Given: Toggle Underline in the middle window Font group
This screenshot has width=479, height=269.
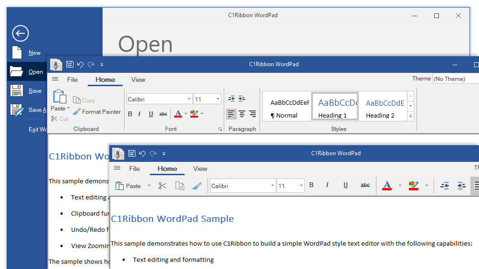Looking at the screenshot, I should pyautogui.click(x=151, y=114).
